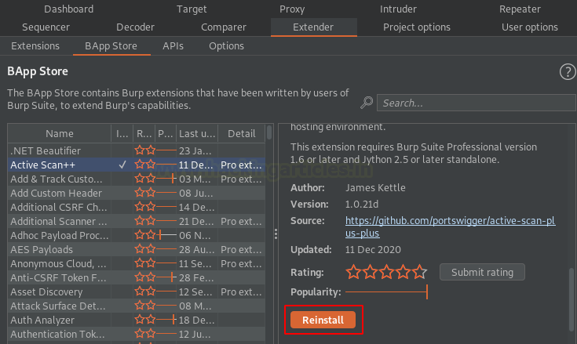This screenshot has height=344, width=577.
Task: Click the popularity bar of Auth Analyzer
Action: 166,320
